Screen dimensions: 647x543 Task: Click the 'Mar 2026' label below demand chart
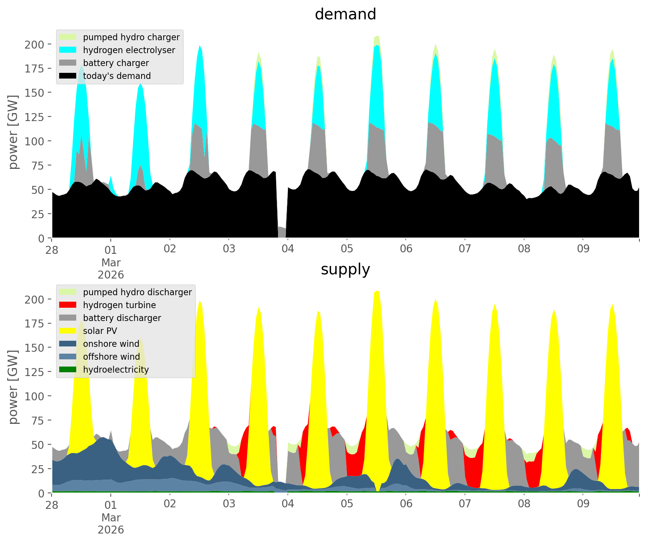pos(111,268)
